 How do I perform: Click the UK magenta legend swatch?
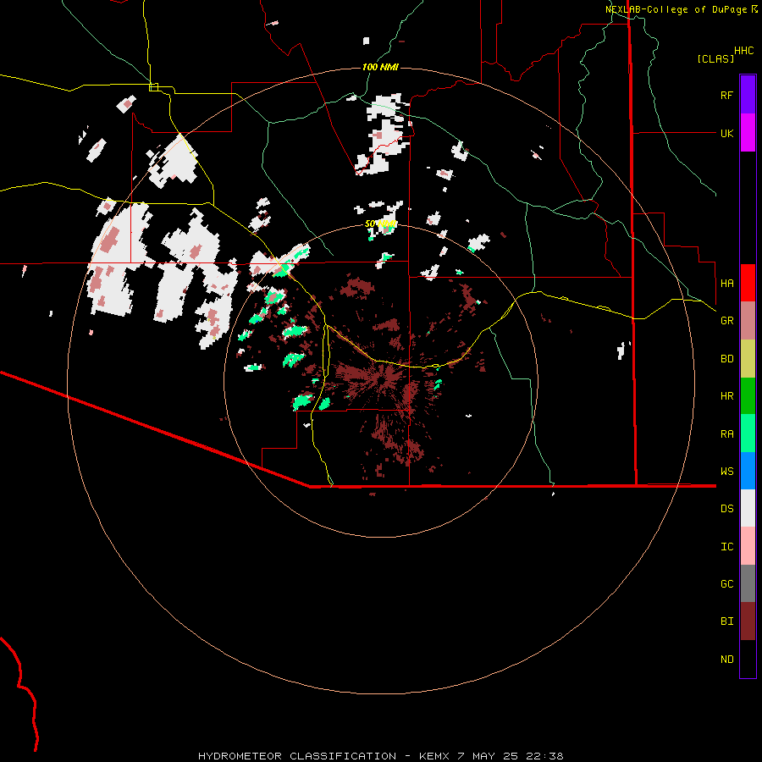tap(748, 133)
